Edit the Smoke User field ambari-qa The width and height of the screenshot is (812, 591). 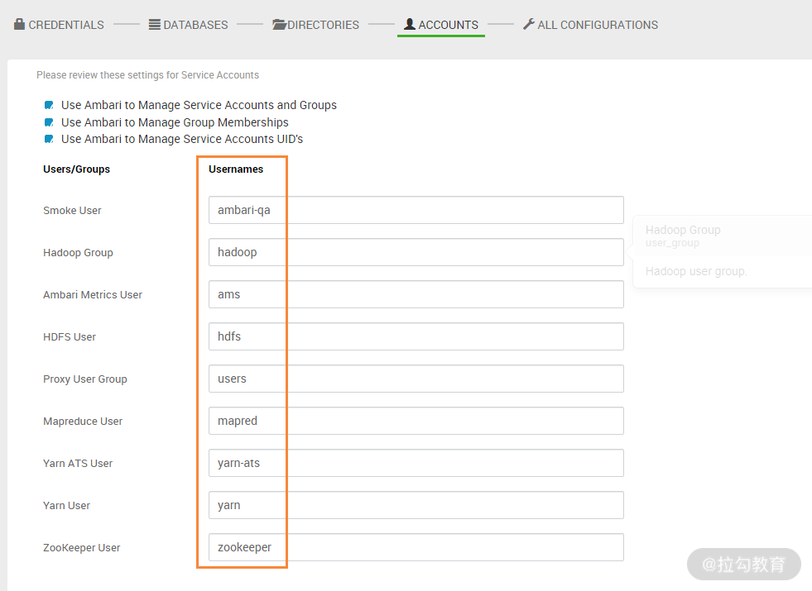tap(416, 210)
